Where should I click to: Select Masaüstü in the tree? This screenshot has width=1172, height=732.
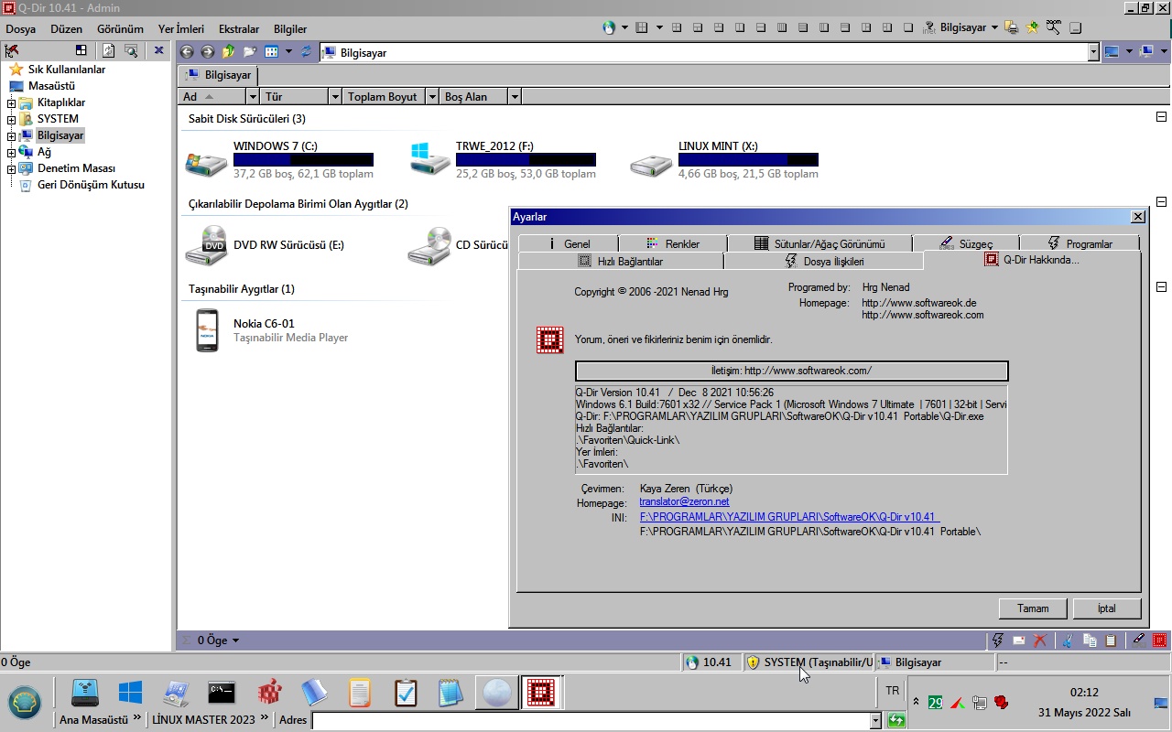tap(51, 86)
